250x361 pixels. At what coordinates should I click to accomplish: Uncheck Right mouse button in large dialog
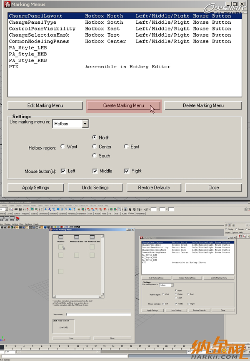[x=127, y=171]
